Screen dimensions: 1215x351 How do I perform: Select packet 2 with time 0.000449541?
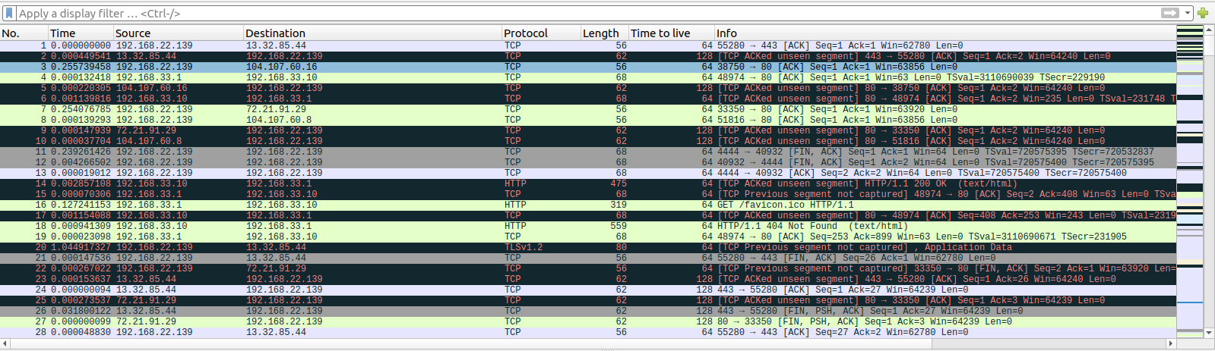pyautogui.click(x=587, y=56)
